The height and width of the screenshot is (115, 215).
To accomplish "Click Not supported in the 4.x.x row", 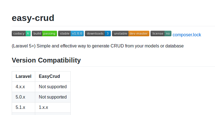I will 53,87.
